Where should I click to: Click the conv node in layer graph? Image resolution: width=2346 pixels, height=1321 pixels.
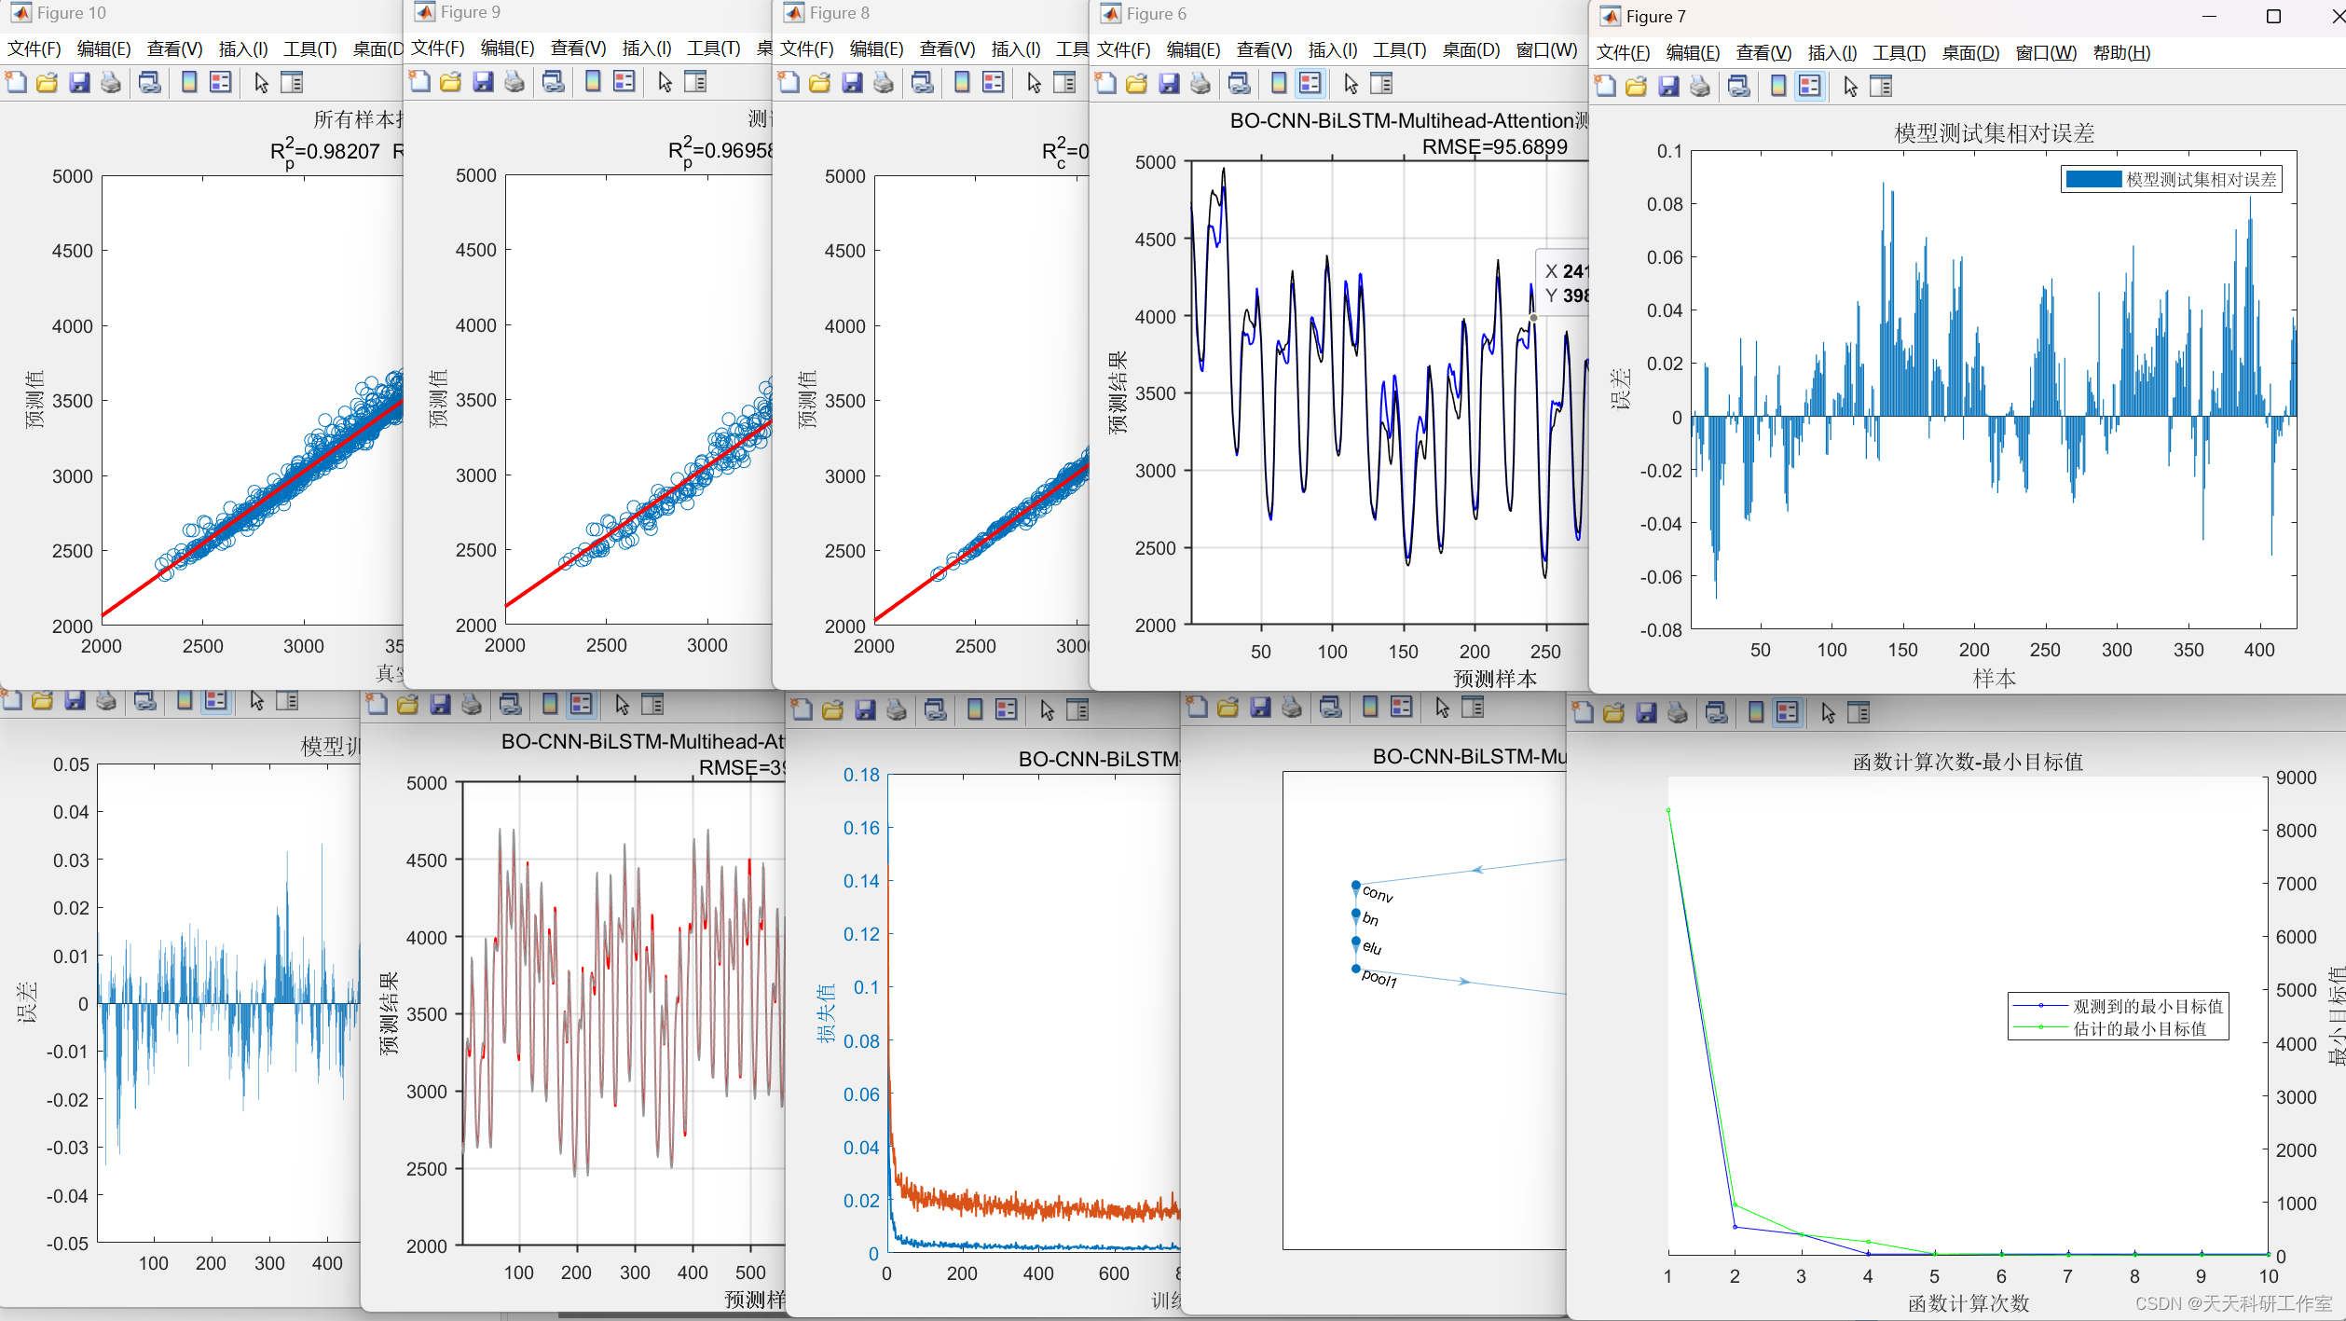1356,885
